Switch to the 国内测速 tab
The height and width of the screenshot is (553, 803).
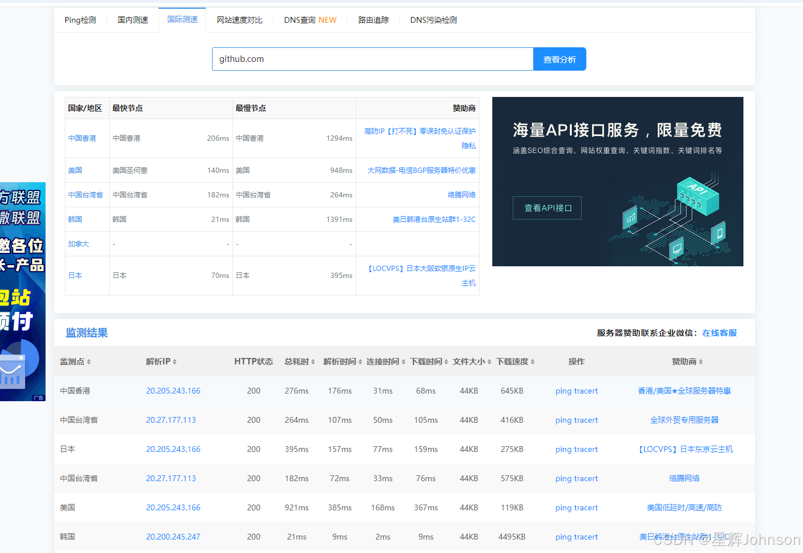click(x=132, y=19)
